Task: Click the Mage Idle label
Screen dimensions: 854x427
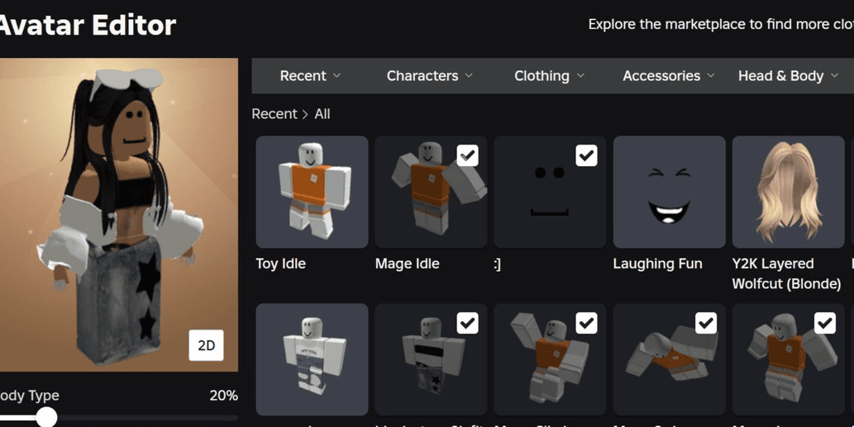Action: [x=407, y=263]
